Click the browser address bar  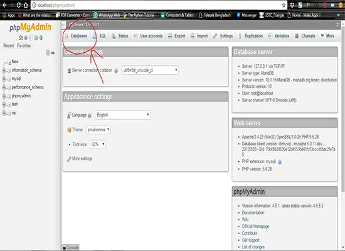pos(159,5)
